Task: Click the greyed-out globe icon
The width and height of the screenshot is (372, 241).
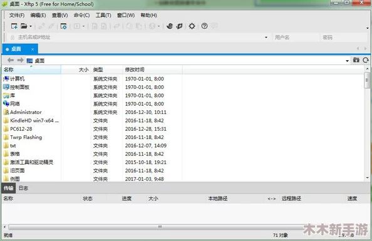Action: 152,26
